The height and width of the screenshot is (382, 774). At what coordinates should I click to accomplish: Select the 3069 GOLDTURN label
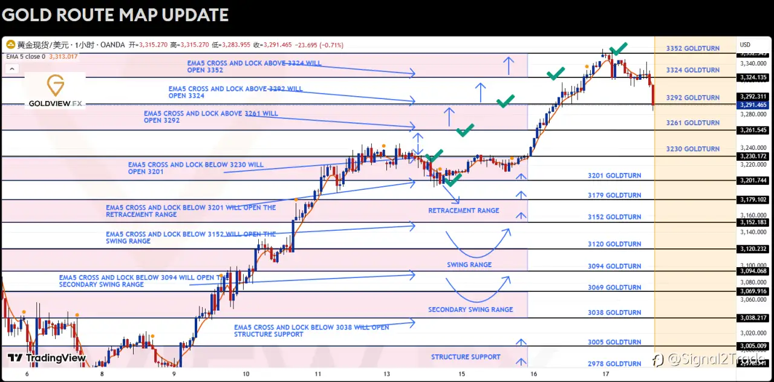click(614, 288)
